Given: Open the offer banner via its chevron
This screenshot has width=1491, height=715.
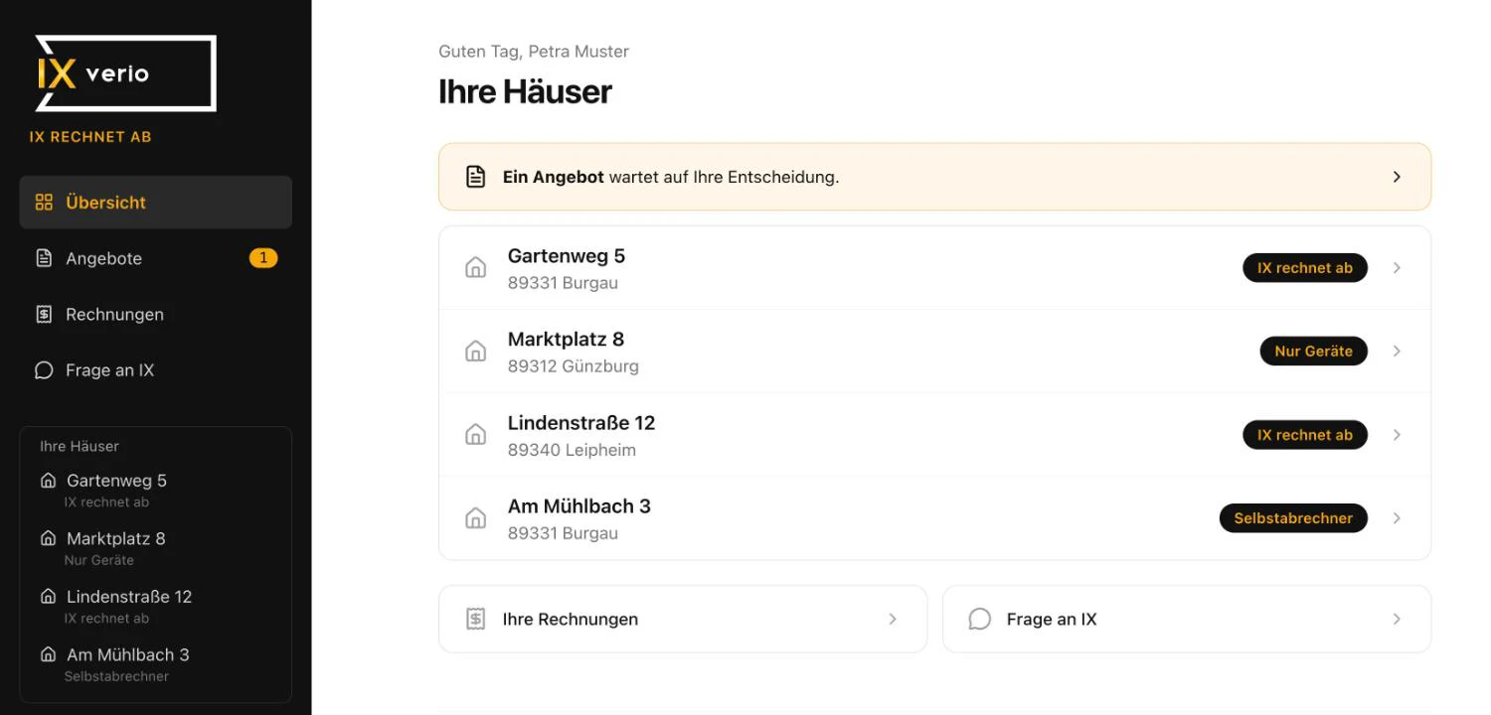Looking at the screenshot, I should (1397, 177).
